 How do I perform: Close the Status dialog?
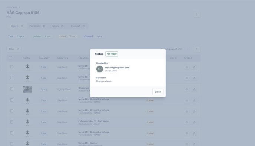pos(158,92)
